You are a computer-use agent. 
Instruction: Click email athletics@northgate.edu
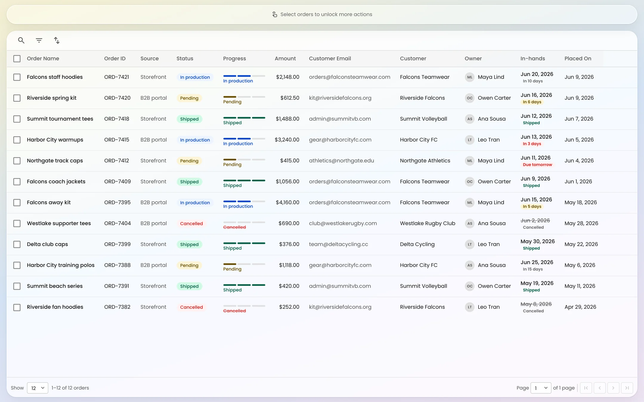[341, 161]
